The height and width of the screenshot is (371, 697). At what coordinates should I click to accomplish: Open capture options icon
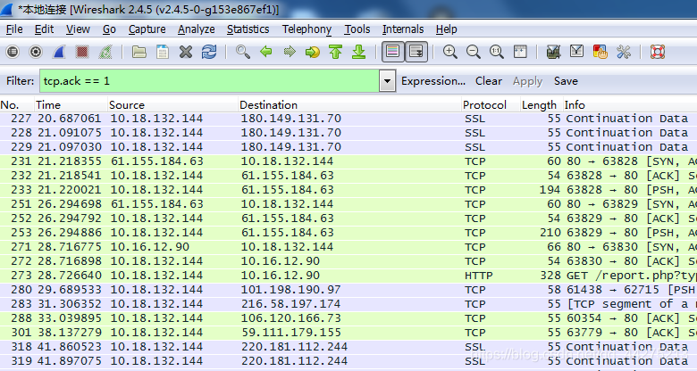point(36,52)
